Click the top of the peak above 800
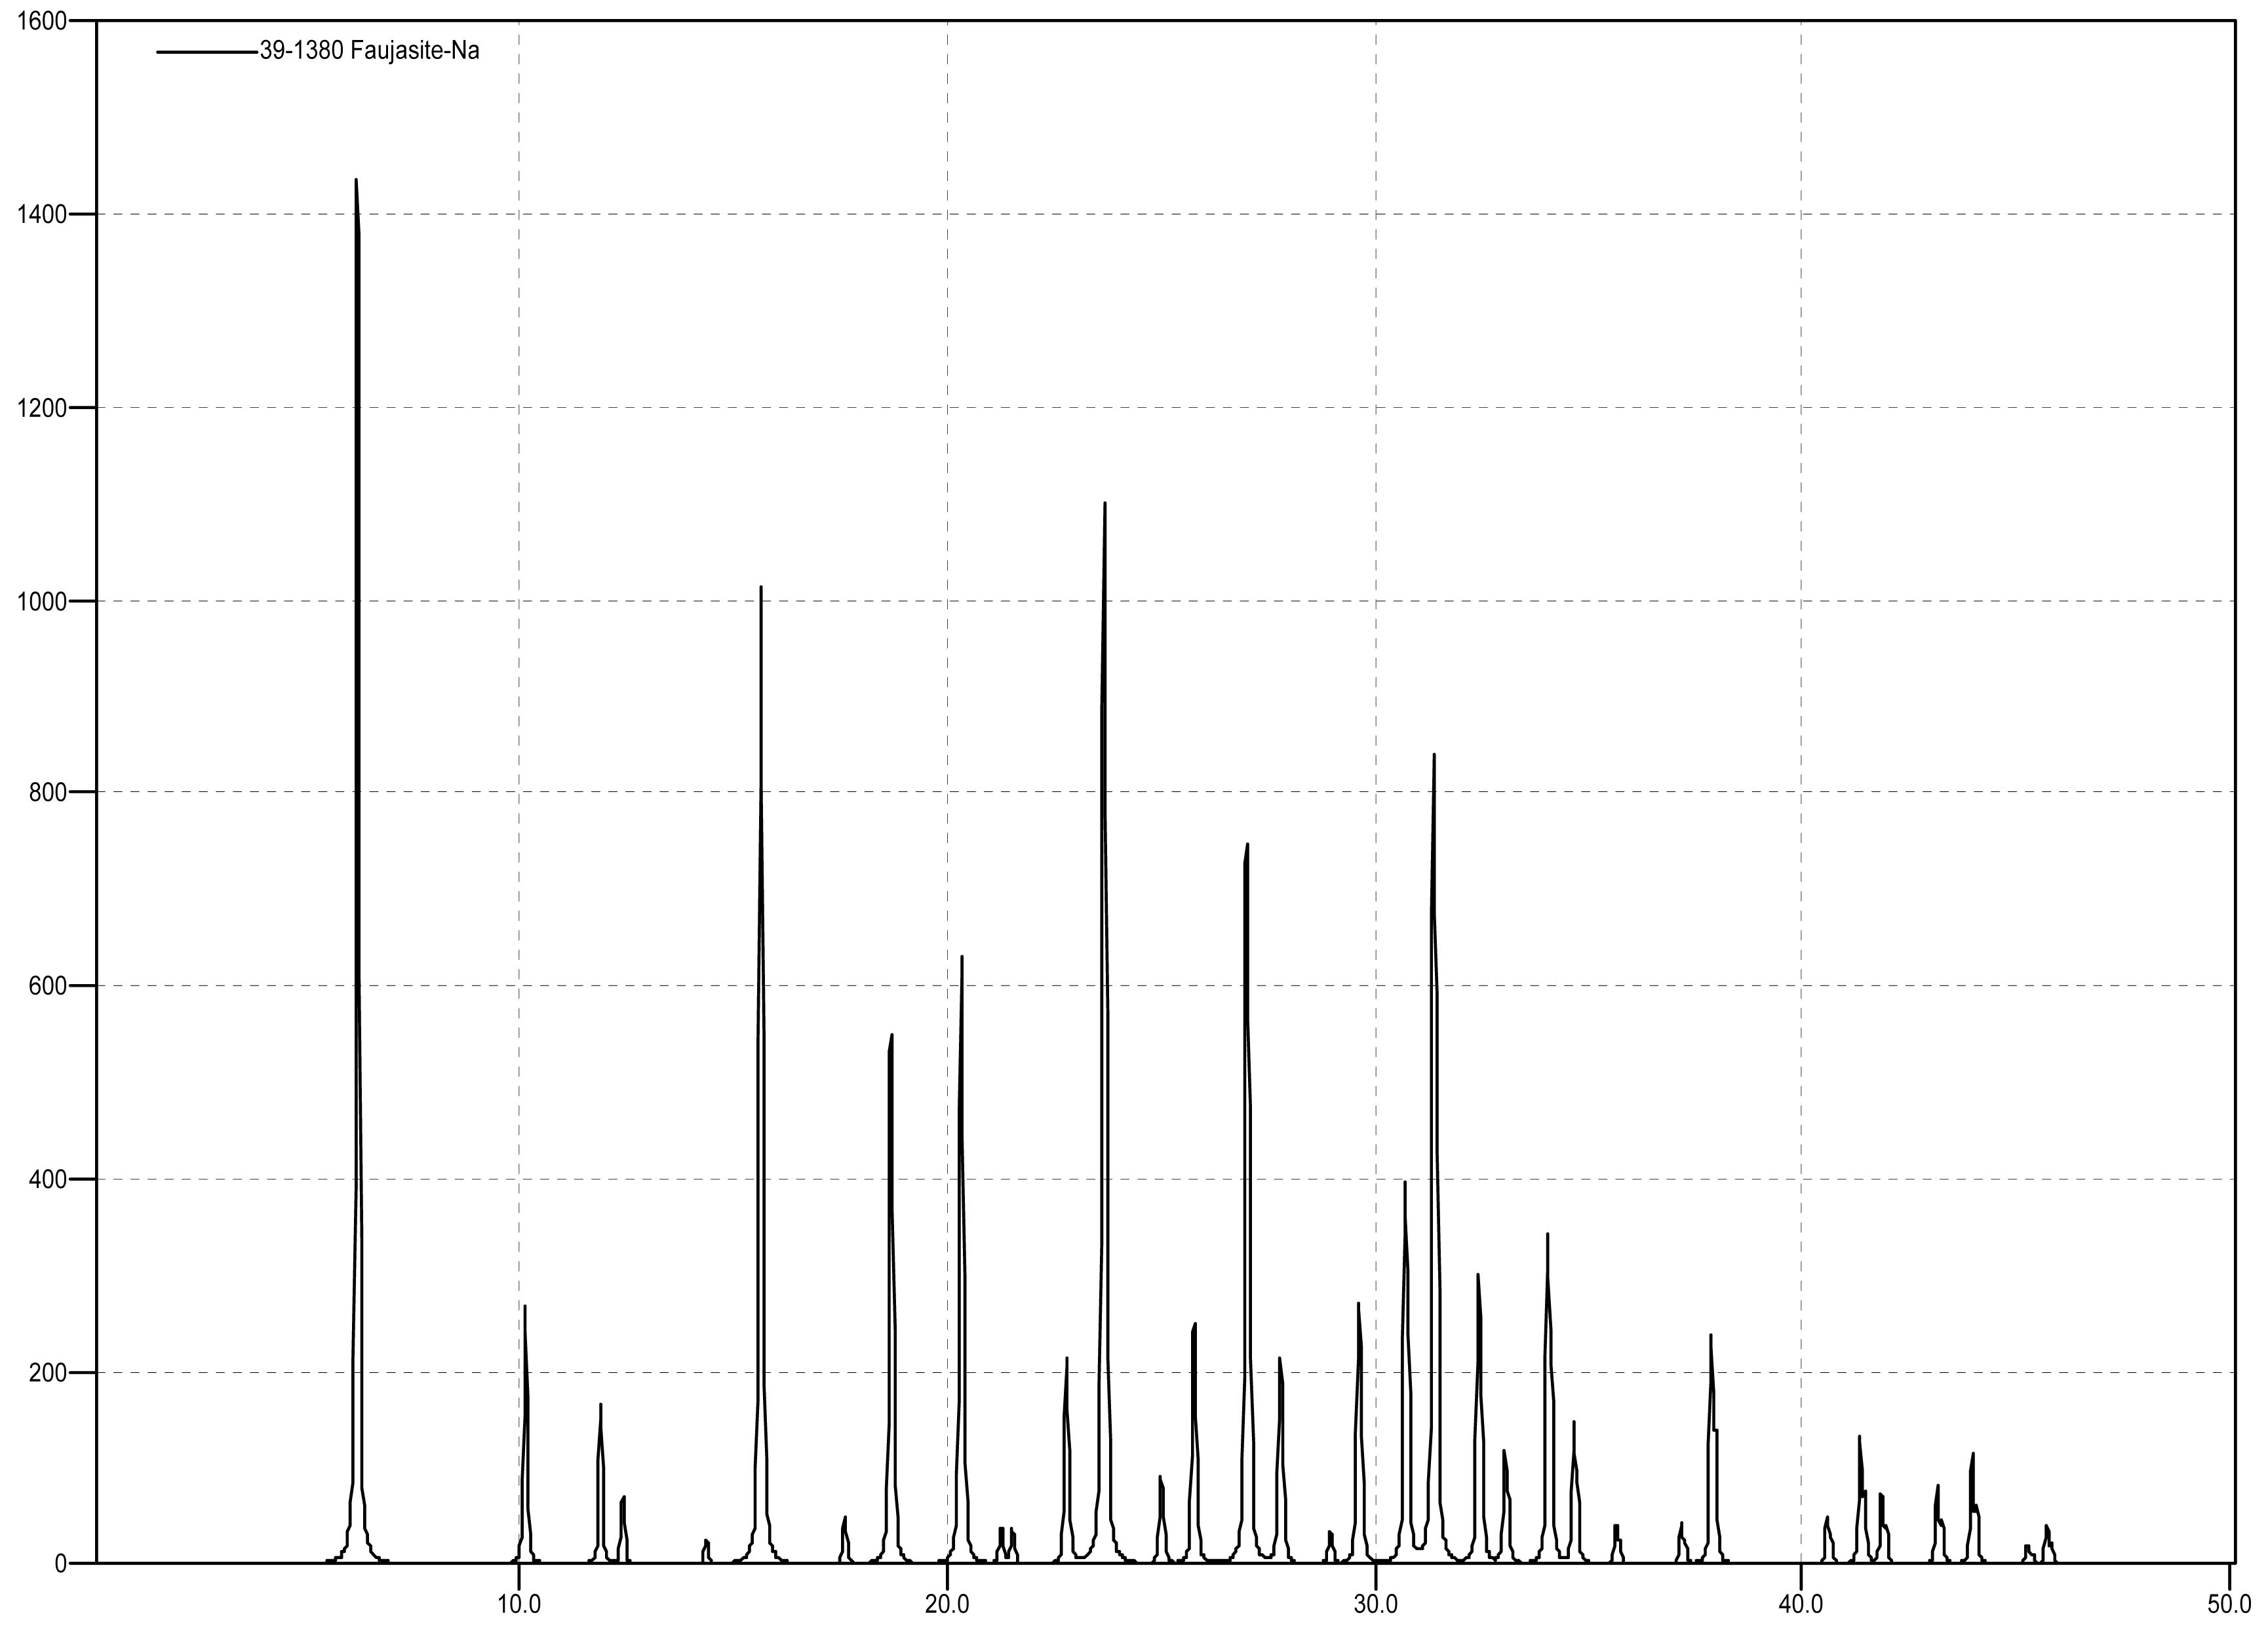The height and width of the screenshot is (1626, 2268). click(x=1434, y=755)
